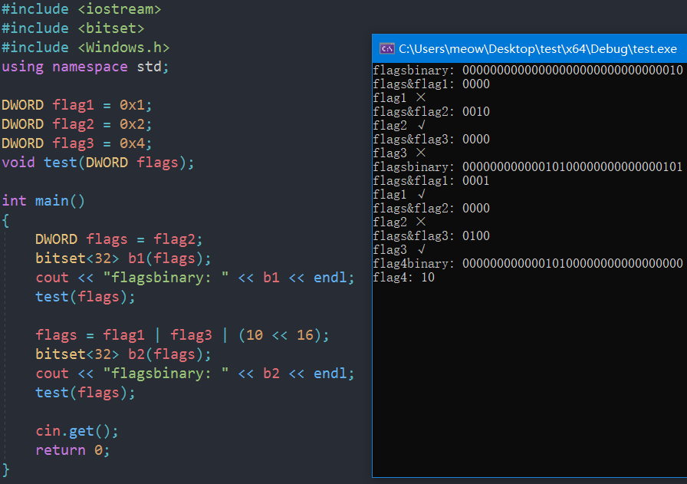687x484 pixels.
Task: Click console line 'flags&flag2: 0010'
Action: click(x=431, y=112)
